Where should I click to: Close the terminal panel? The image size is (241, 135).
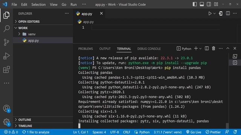click(235, 48)
